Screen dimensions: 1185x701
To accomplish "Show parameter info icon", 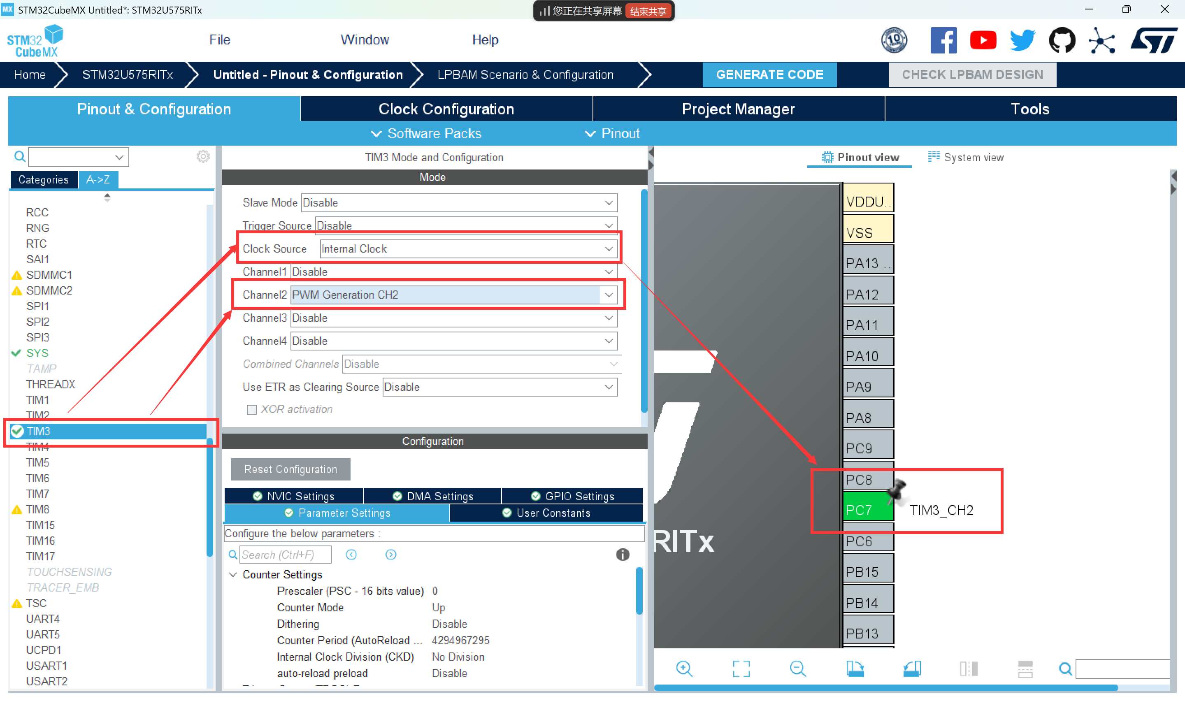I will (623, 555).
